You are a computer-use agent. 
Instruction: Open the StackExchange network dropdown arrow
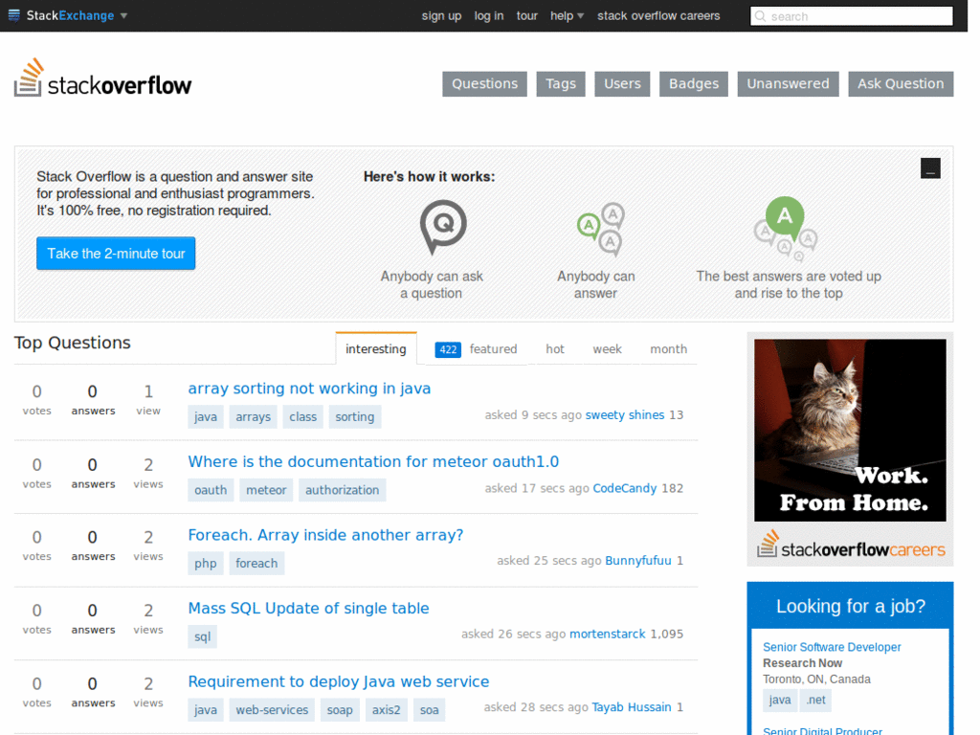pyautogui.click(x=123, y=15)
